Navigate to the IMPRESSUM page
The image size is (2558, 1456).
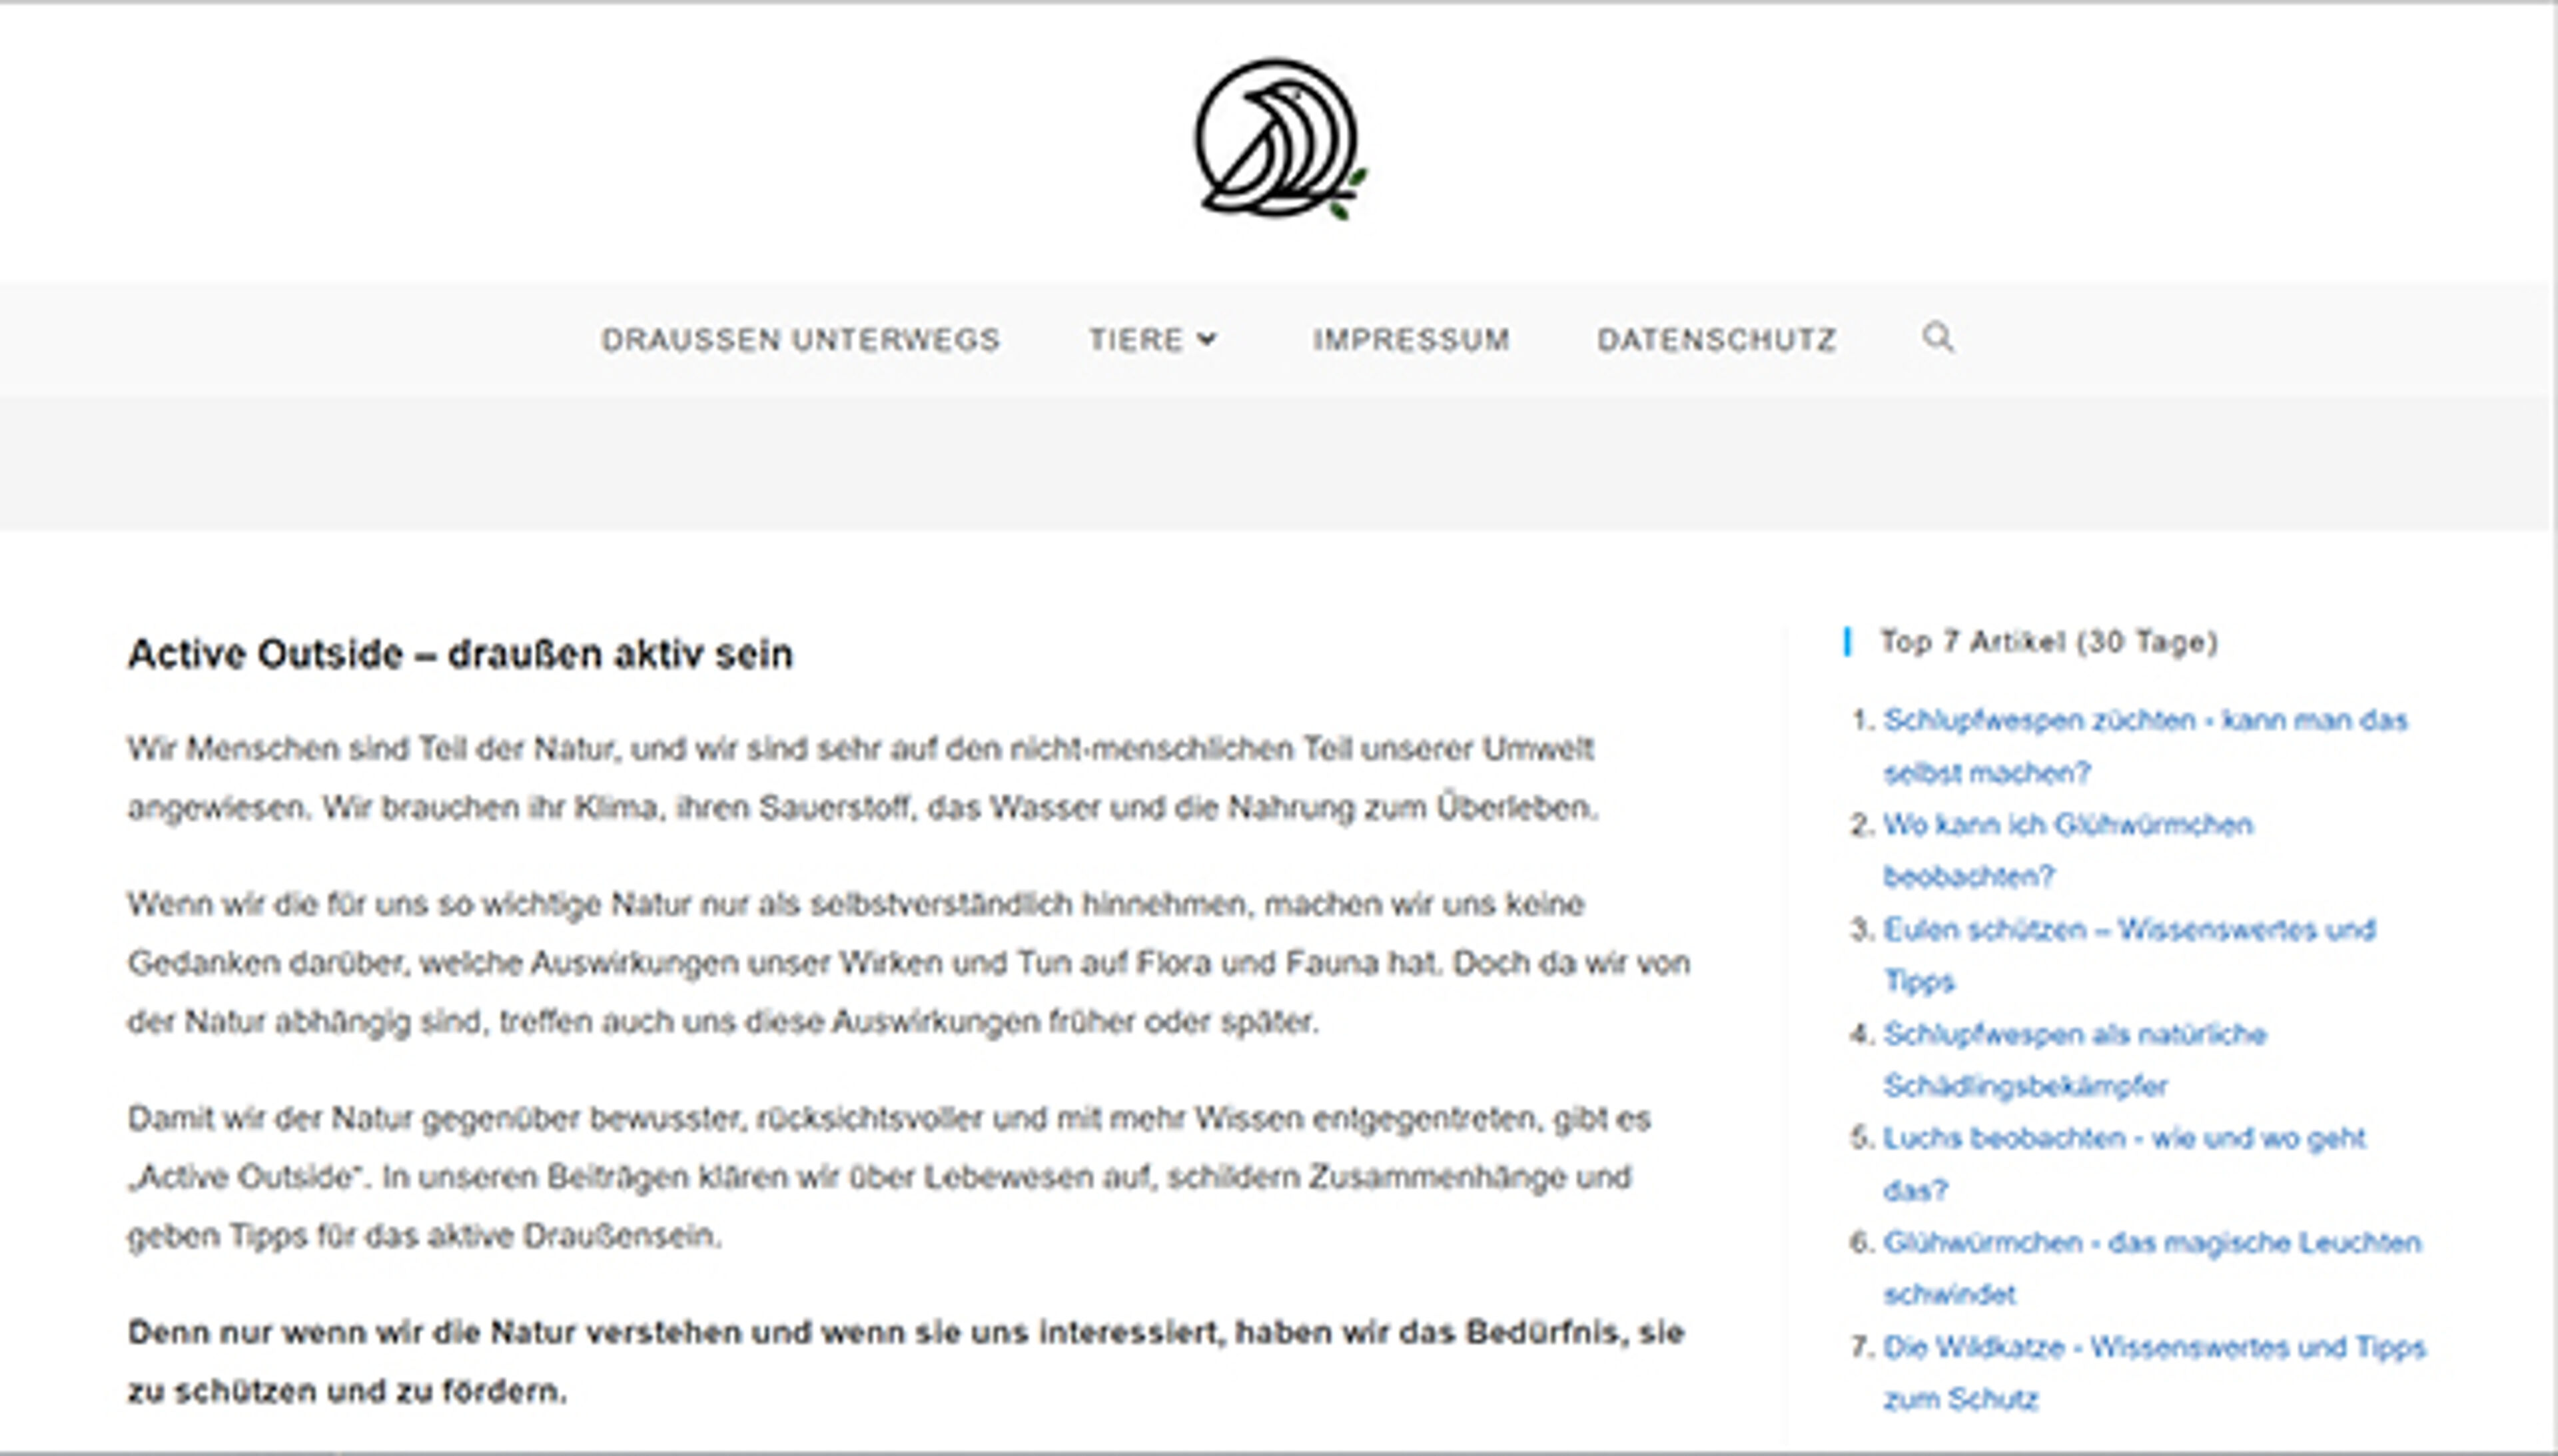pos(1412,338)
